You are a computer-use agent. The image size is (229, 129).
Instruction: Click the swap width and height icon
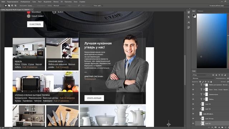(79, 6)
